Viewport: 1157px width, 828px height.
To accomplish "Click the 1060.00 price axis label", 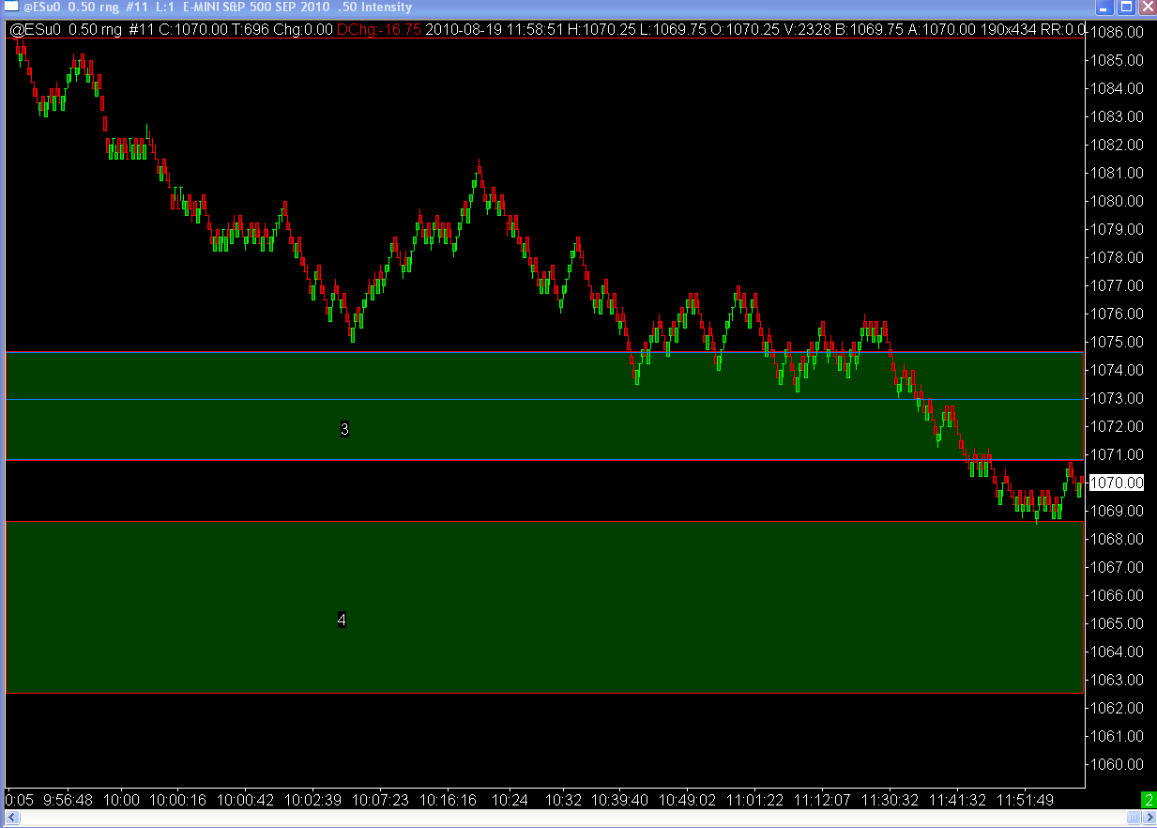I will (x=1118, y=764).
